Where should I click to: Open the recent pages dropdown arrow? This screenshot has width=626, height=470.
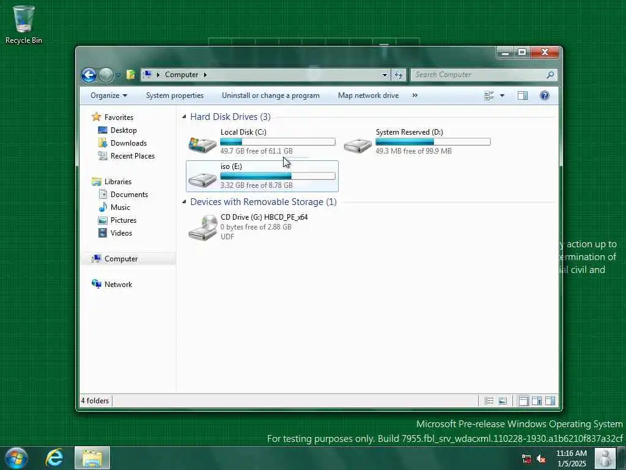[118, 75]
